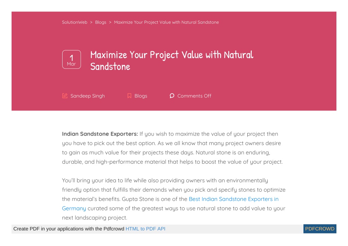Click the comment bubble icon
This screenshot has height=246, width=348.
(x=172, y=96)
